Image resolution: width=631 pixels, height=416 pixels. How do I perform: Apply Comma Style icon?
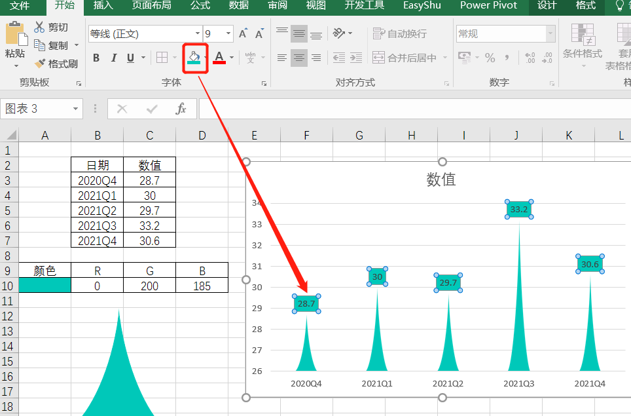click(507, 58)
